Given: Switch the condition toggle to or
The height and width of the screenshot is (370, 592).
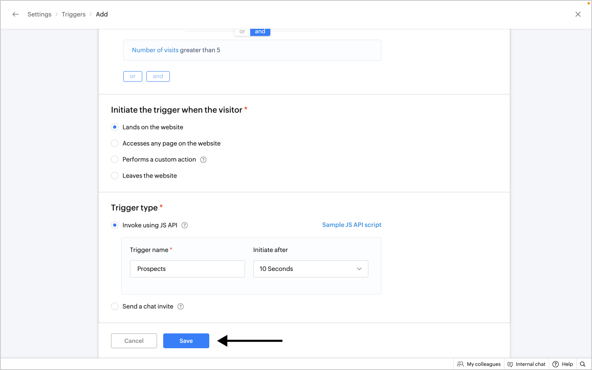Looking at the screenshot, I should tap(242, 32).
